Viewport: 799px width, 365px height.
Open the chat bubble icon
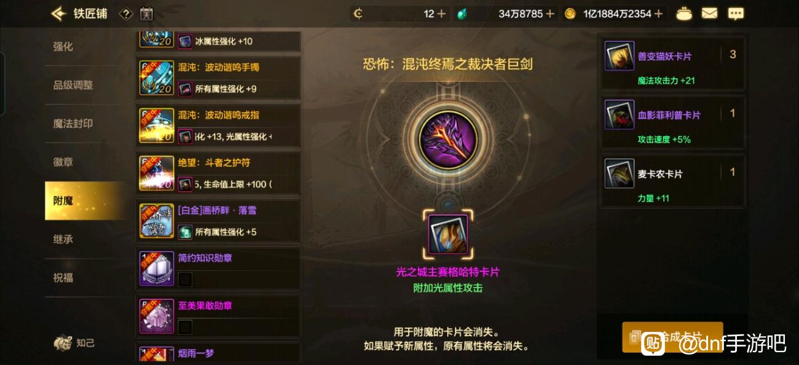735,14
